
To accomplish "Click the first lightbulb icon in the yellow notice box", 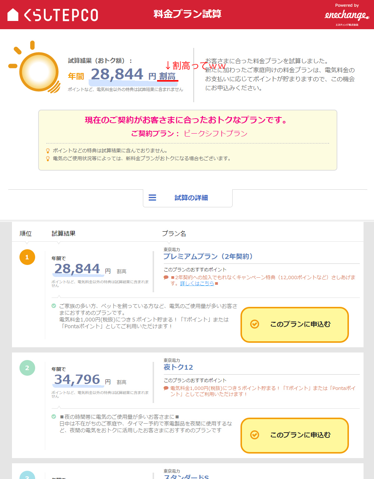I will click(48, 151).
